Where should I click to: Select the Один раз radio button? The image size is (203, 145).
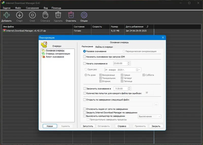click(x=86, y=69)
